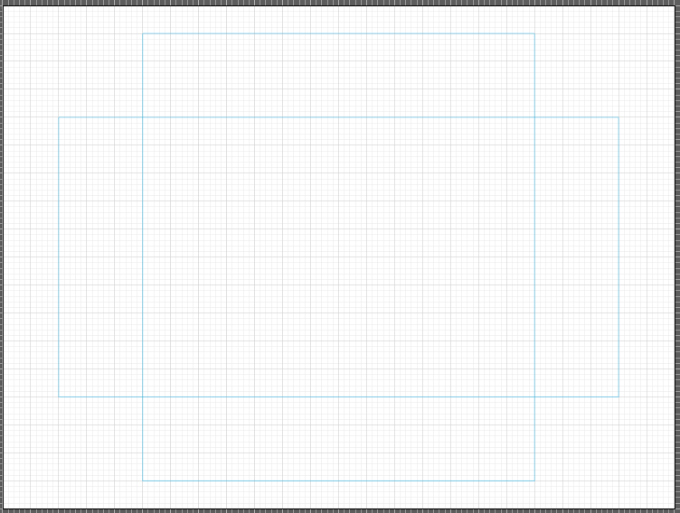This screenshot has width=680, height=513.
Task: Select the tall blue rectangle's top edge
Action: [338, 33]
